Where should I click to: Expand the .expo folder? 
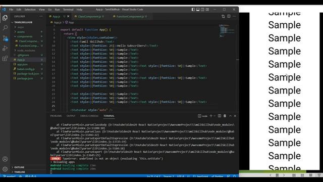click(28, 27)
